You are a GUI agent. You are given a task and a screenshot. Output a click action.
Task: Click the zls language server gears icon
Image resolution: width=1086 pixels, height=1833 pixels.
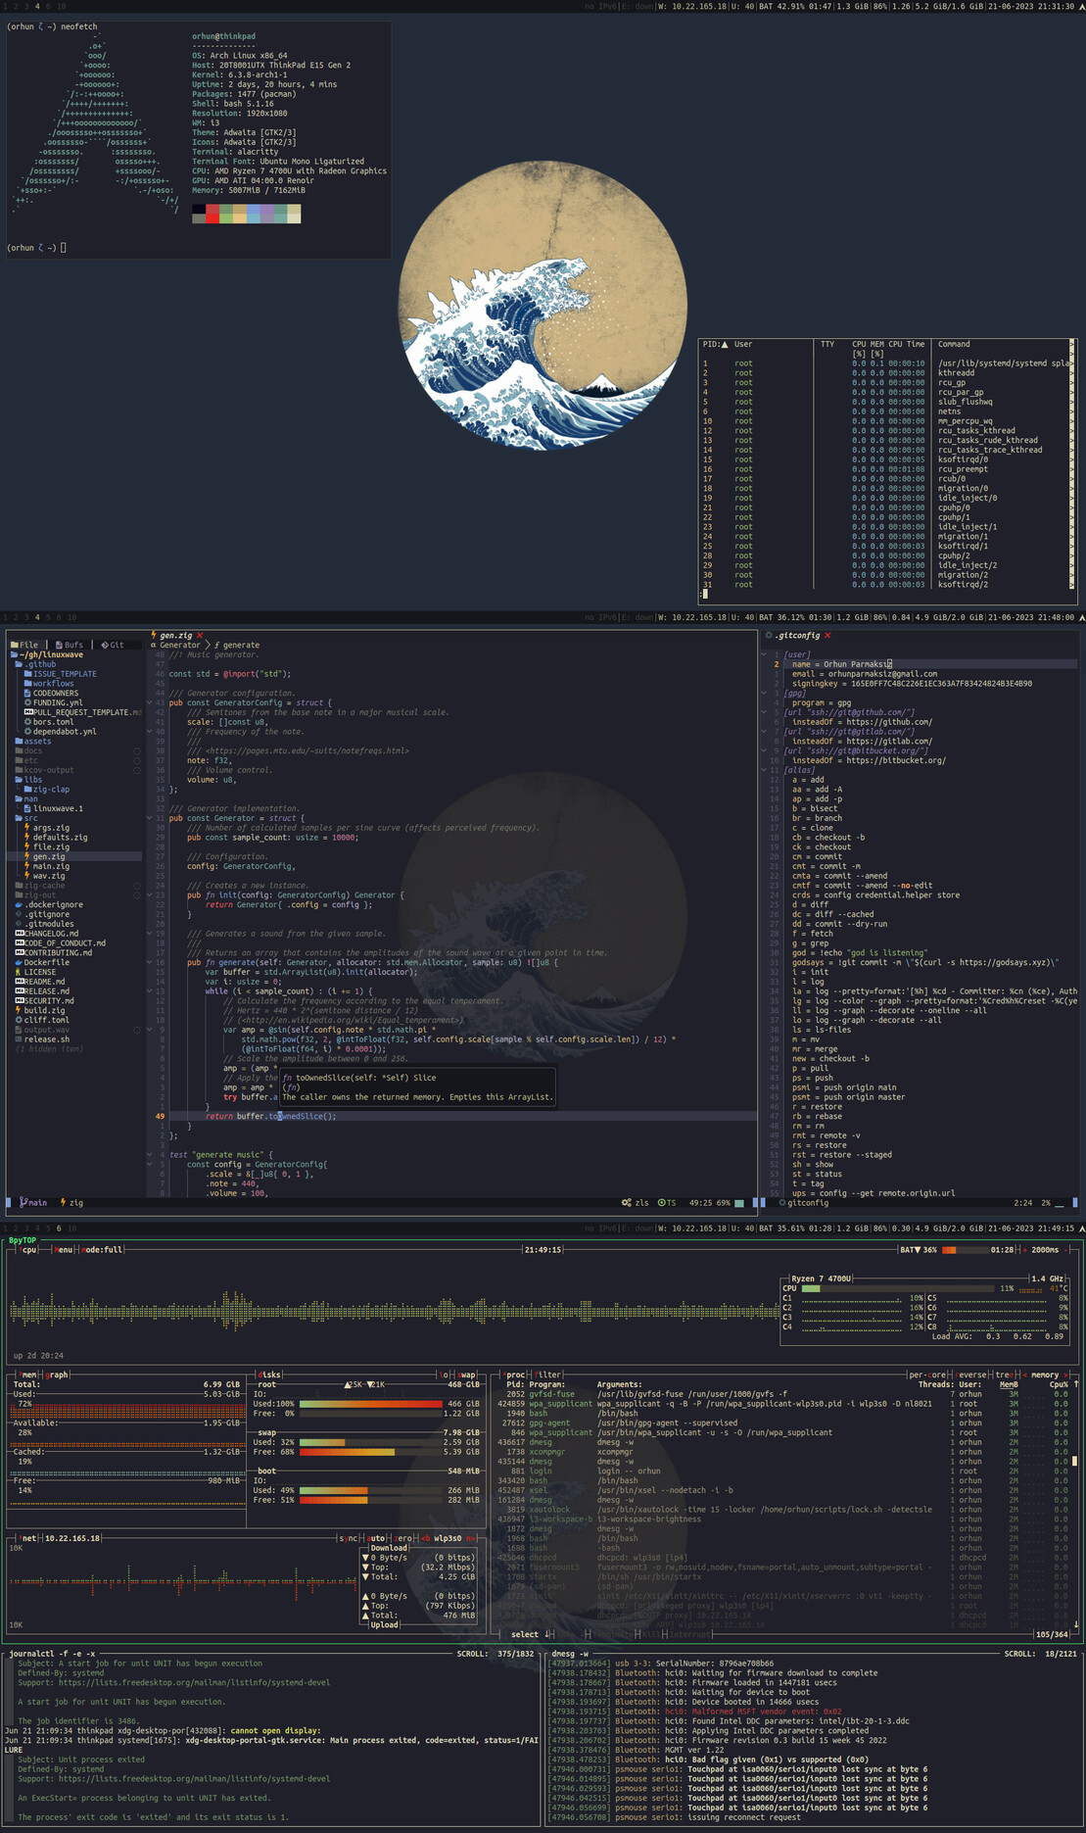[x=627, y=1202]
